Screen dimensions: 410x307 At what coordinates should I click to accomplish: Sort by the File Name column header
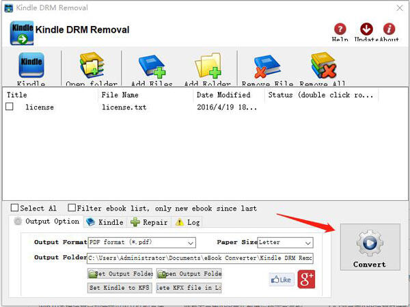pyautogui.click(x=146, y=95)
